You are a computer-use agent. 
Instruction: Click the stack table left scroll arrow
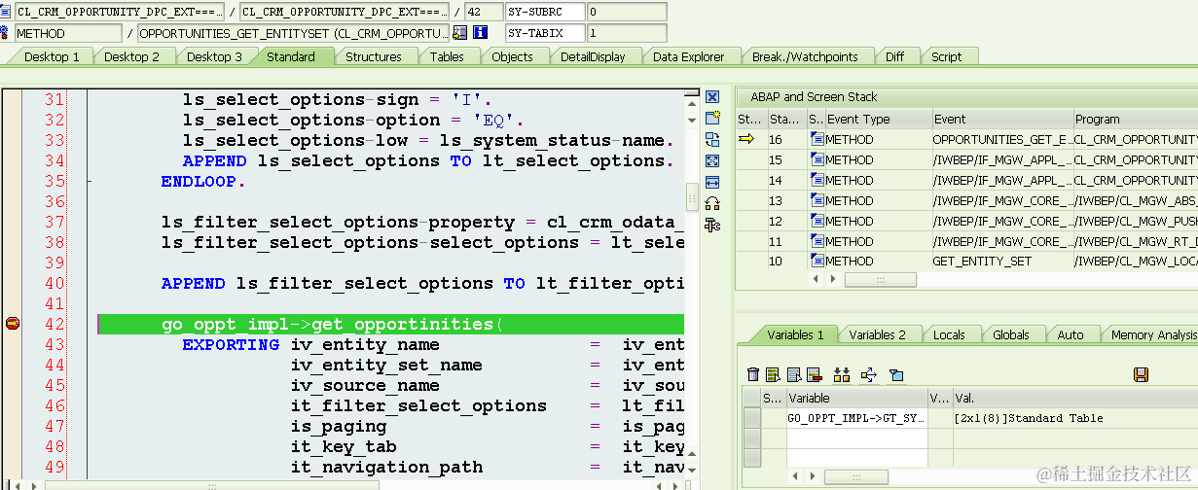coord(816,280)
